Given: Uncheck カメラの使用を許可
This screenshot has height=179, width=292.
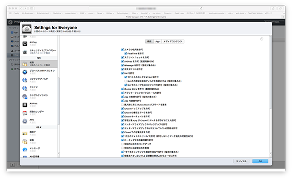Looking at the screenshot, I should click(x=122, y=50).
